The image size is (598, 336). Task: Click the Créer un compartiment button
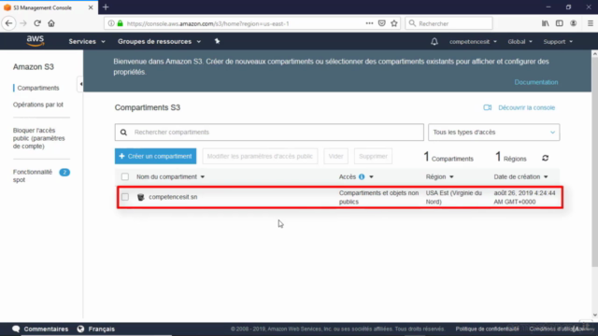pyautogui.click(x=156, y=156)
